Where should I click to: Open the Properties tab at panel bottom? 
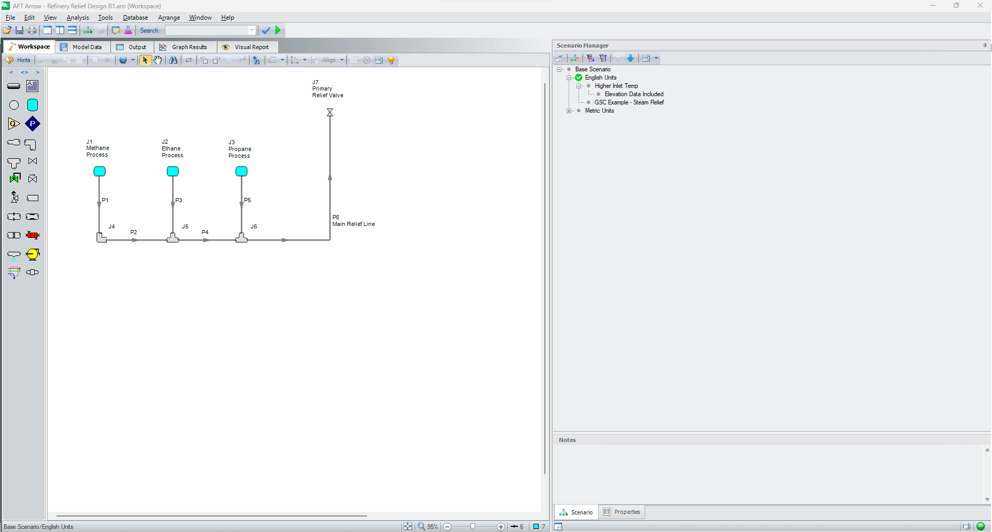point(622,512)
